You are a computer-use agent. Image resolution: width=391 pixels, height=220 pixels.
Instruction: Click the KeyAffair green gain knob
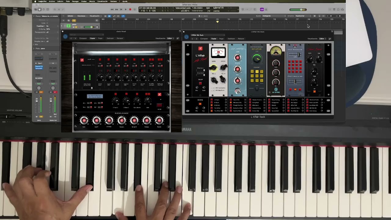tap(257, 59)
